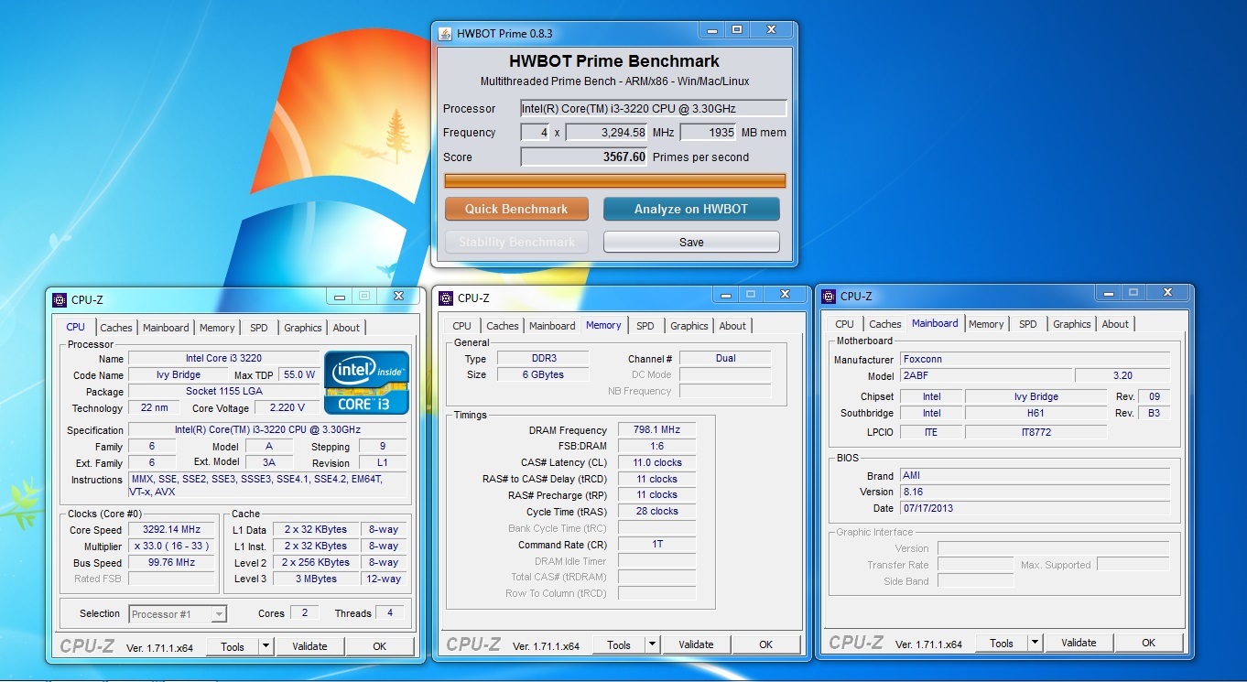This screenshot has width=1247, height=682.
Task: Click the CPU-Z icon in Memory window title
Action: pyautogui.click(x=446, y=298)
